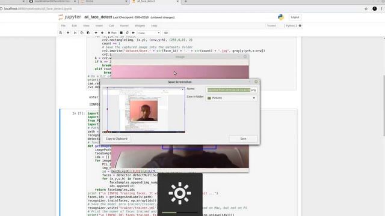Edit the screenshot Name field
385x216 pixels.
click(232, 90)
